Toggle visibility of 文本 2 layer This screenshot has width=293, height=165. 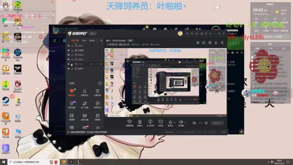68,64
